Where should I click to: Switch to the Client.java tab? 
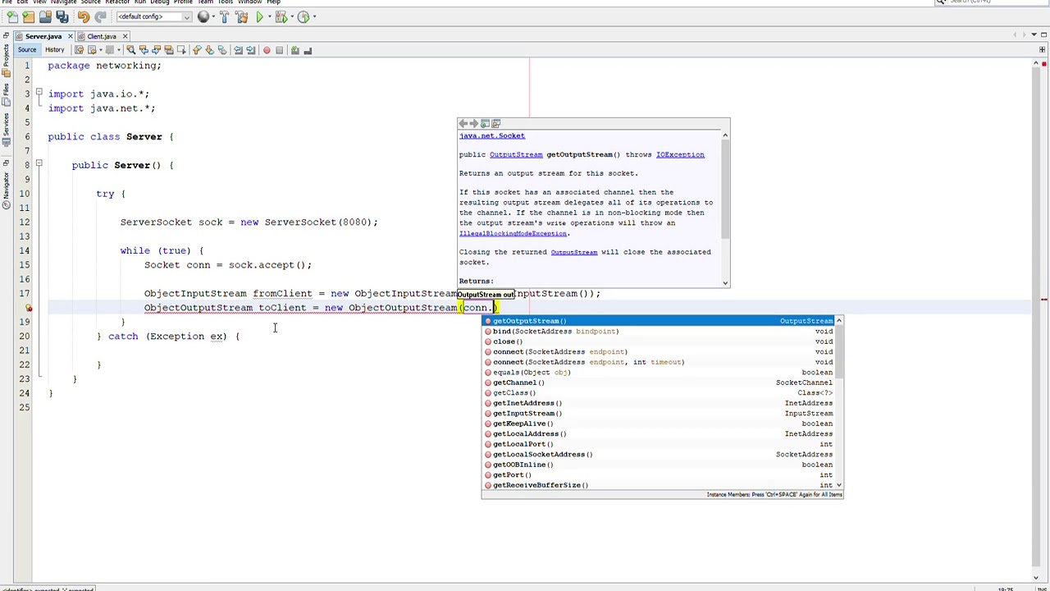(x=102, y=36)
